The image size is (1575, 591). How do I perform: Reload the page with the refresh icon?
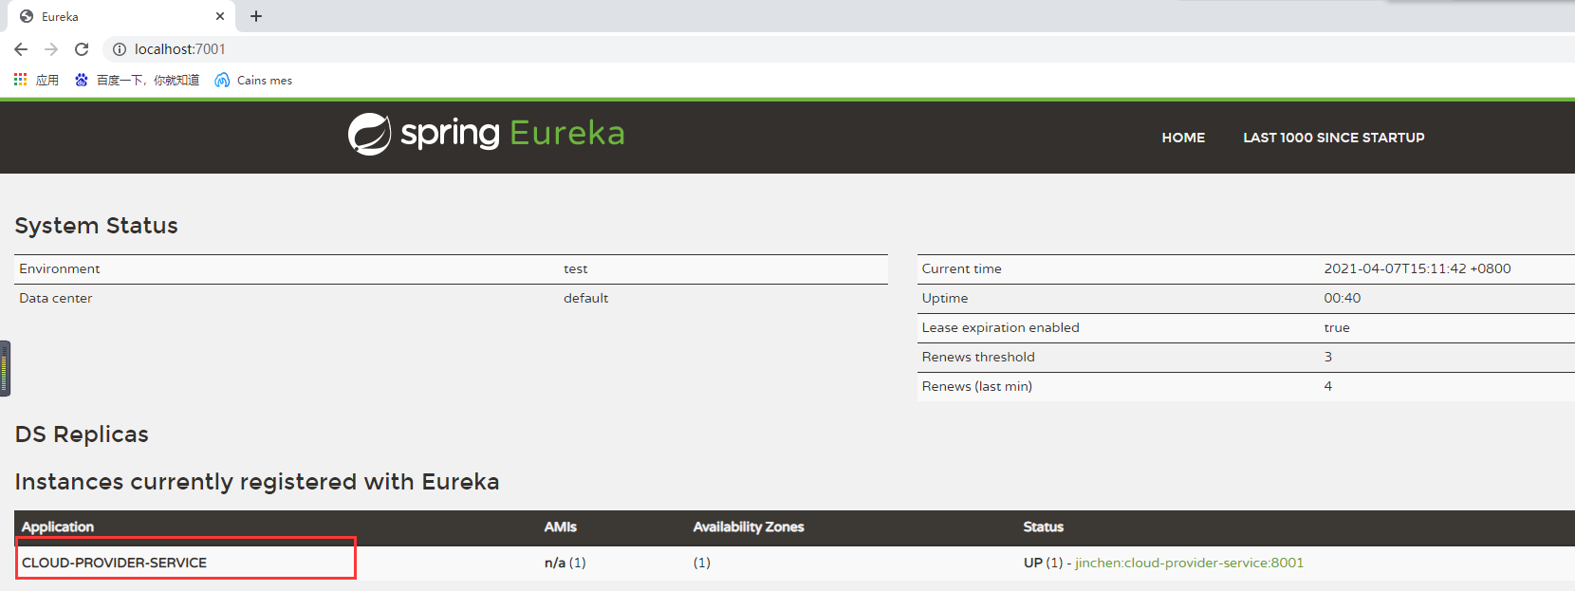82,49
